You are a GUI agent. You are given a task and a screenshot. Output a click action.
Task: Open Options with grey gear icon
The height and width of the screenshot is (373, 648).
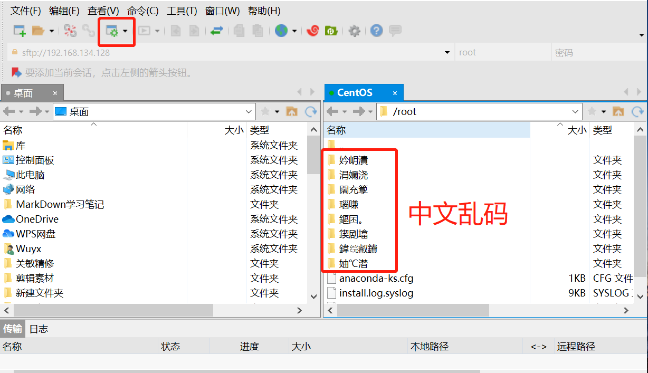(355, 31)
